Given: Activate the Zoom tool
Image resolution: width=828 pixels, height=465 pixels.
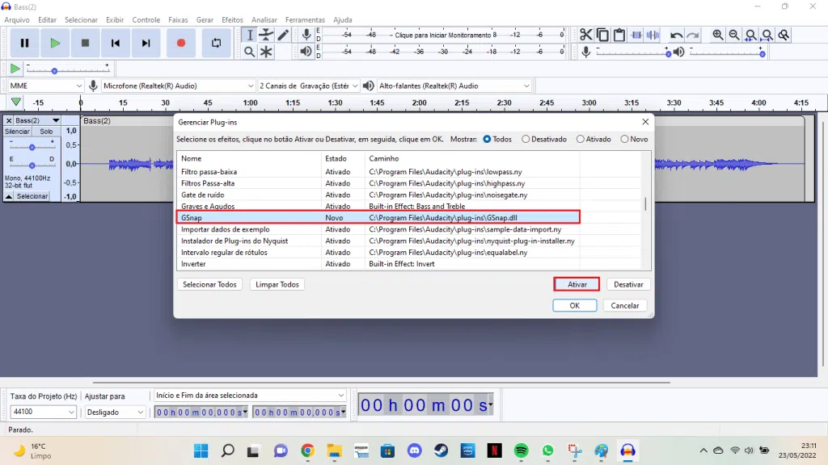Looking at the screenshot, I should click(248, 51).
